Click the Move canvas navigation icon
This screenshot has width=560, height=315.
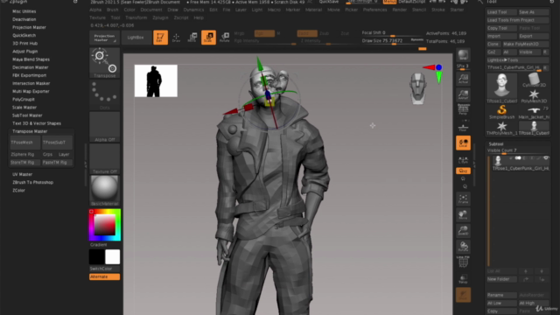tap(463, 214)
